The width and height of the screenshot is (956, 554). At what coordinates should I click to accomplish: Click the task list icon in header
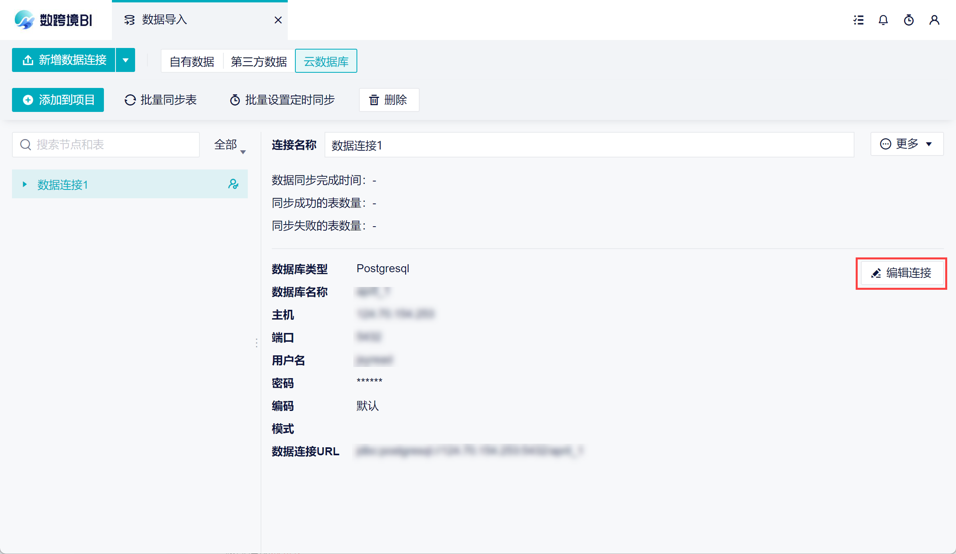coord(858,20)
